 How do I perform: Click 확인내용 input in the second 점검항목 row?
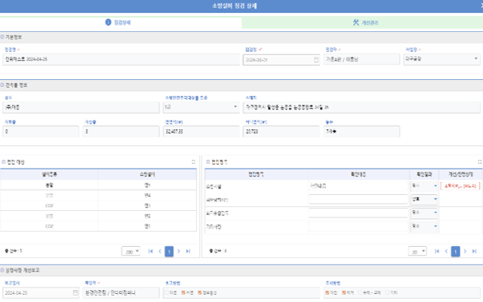[x=358, y=199]
